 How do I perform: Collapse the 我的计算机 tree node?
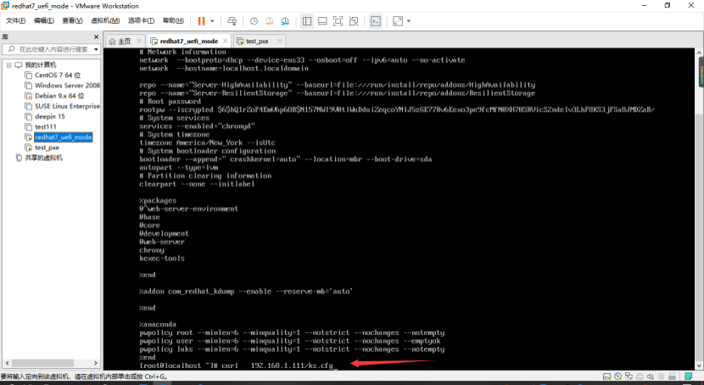[8, 65]
